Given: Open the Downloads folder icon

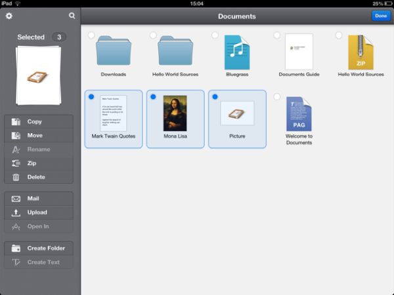Looking at the screenshot, I should click(114, 52).
